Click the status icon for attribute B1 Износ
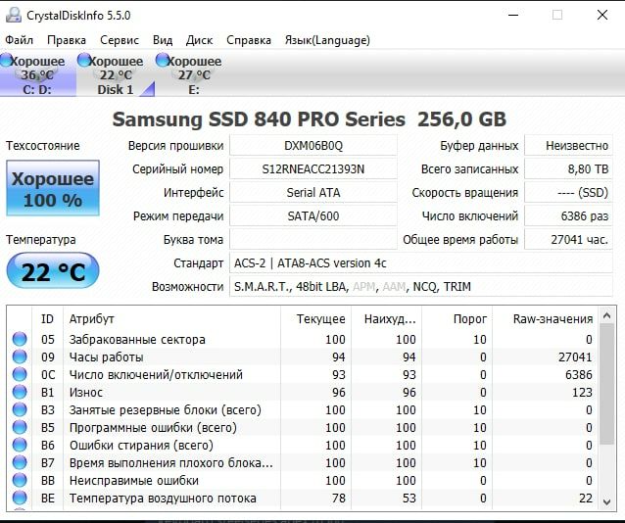This screenshot has height=523, width=625. pos(20,392)
